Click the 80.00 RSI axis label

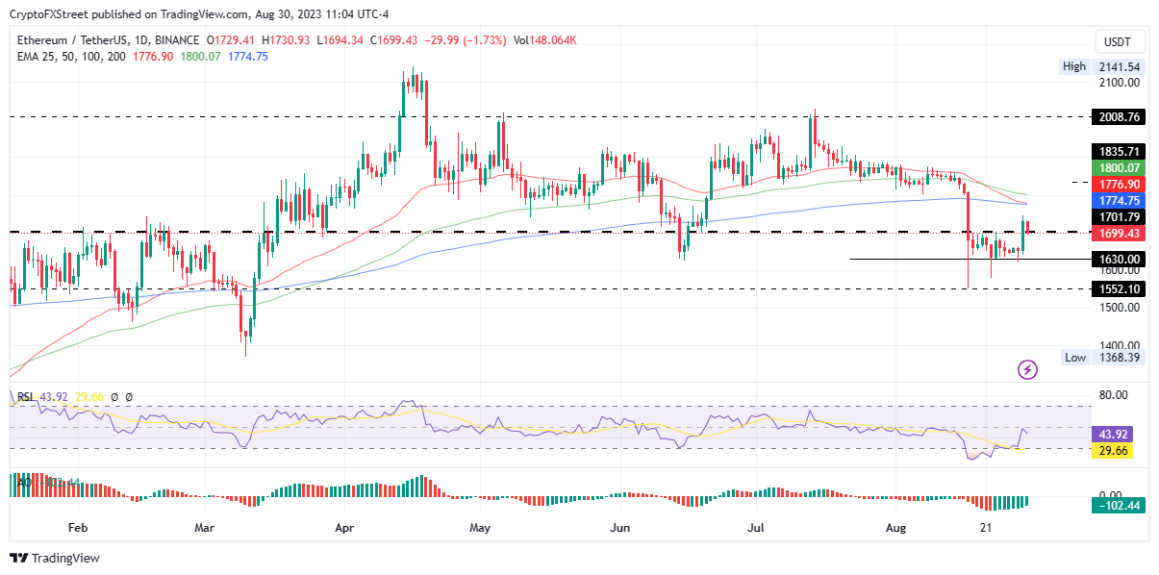1114,394
